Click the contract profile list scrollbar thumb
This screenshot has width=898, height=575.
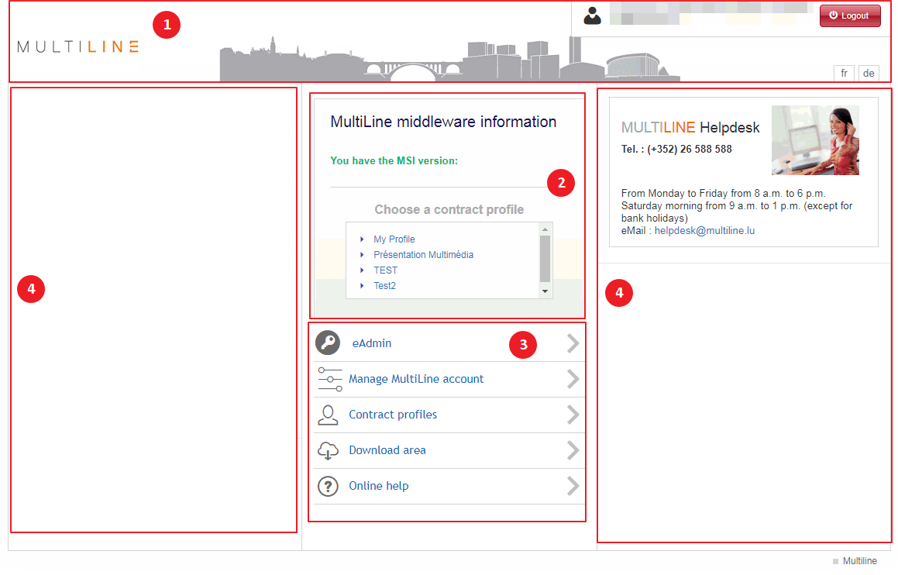pos(545,259)
